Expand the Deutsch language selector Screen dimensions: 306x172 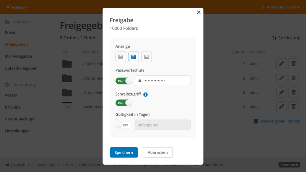pos(18,165)
